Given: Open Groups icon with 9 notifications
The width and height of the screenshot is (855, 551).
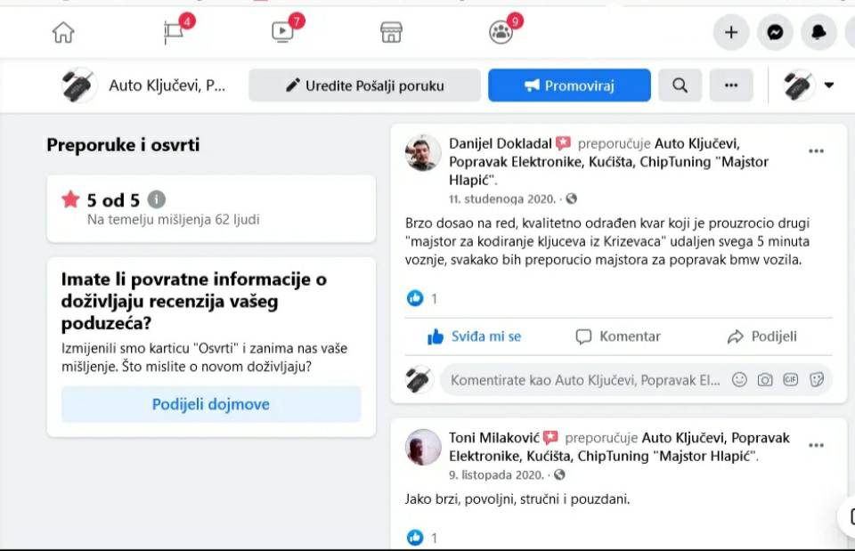Looking at the screenshot, I should (x=502, y=30).
